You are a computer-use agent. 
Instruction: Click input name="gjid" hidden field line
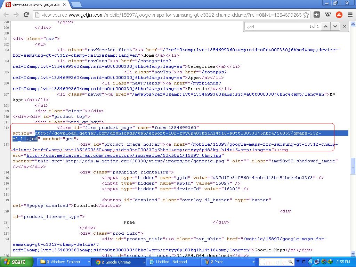tap(212, 178)
